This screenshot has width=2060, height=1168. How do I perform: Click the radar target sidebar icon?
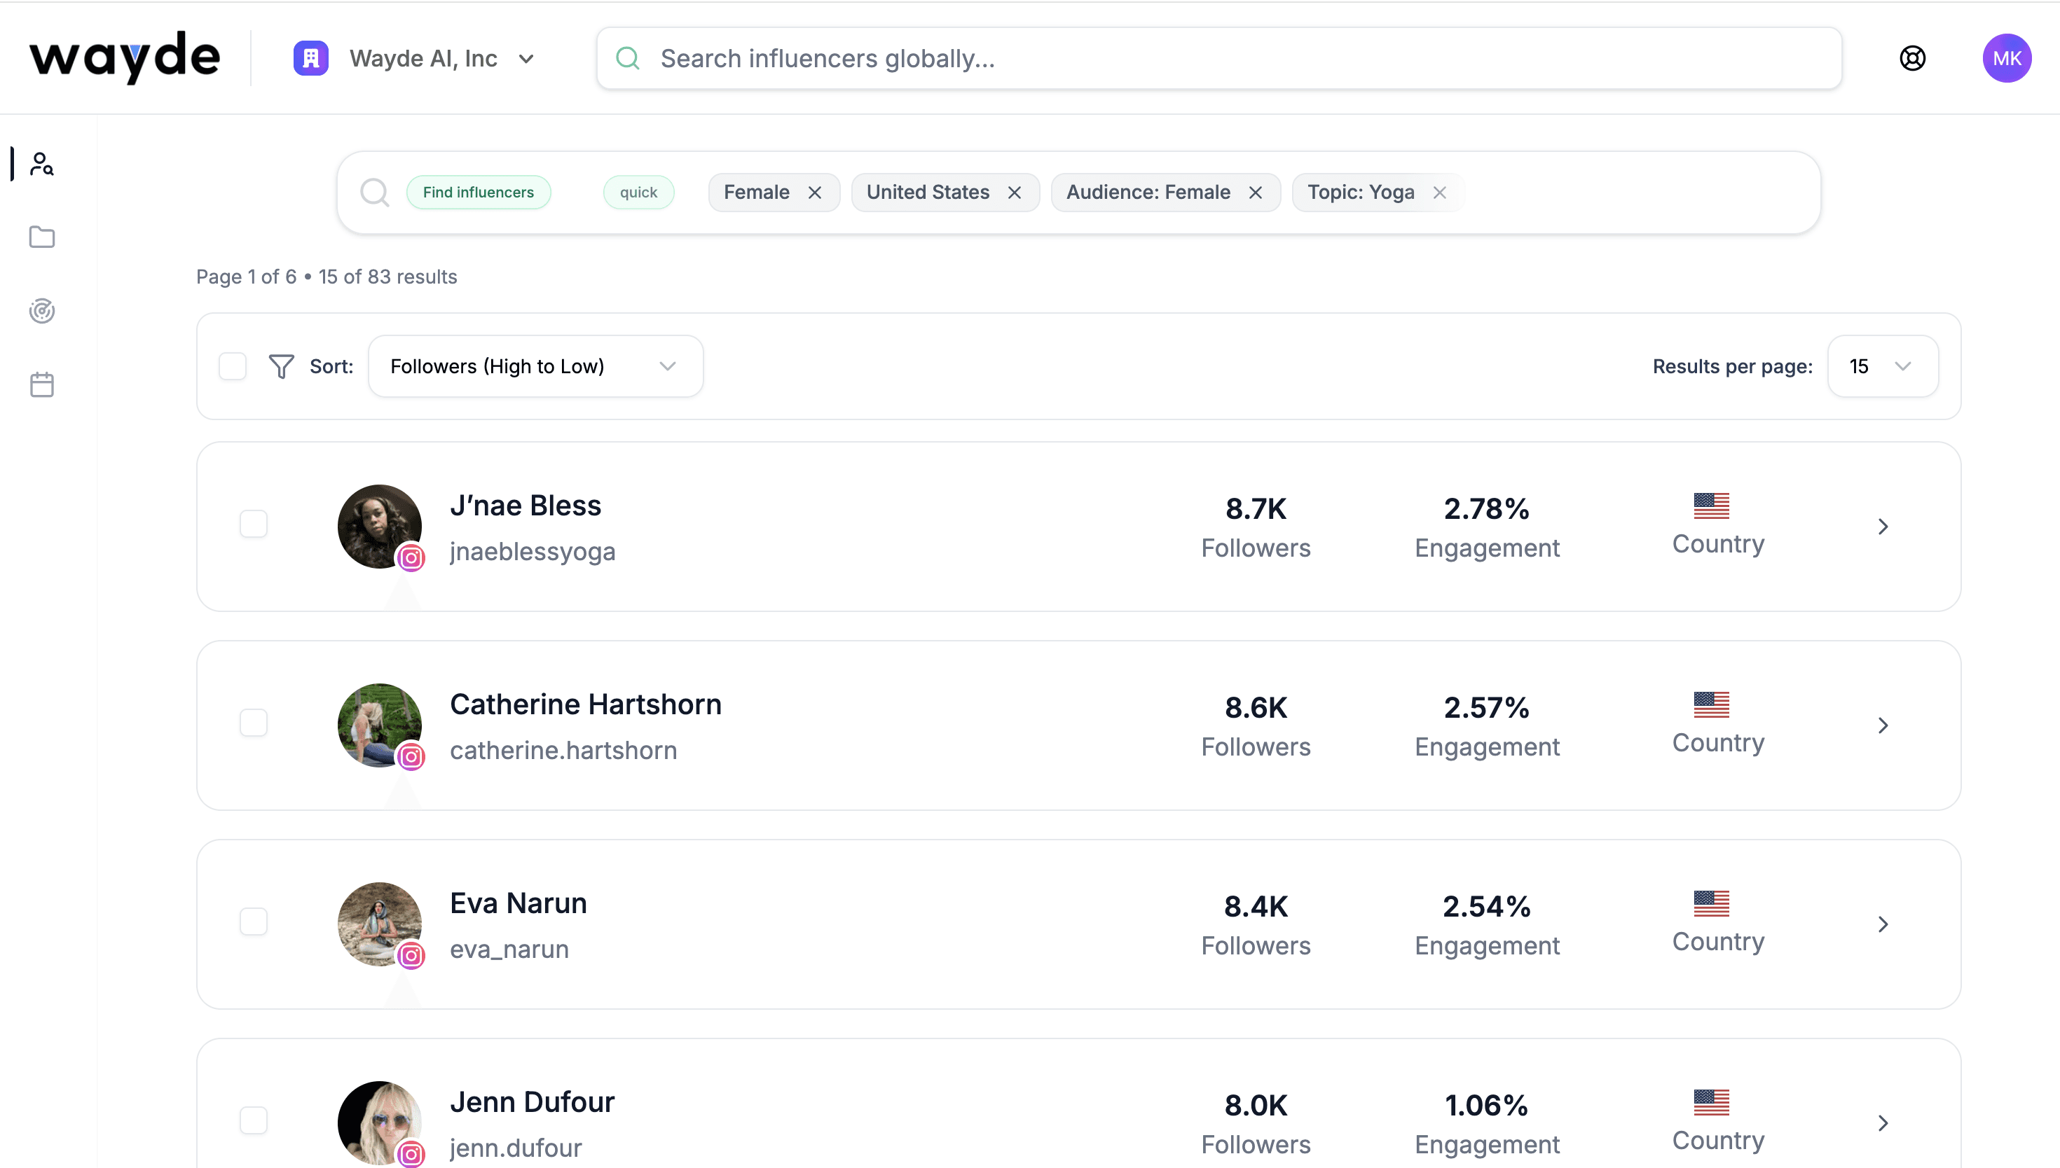pyautogui.click(x=42, y=311)
